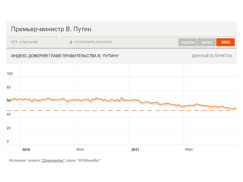Screen dimensions: 243x182
Task: Click the "ФОМнимбус" survey name in the source line
Action: point(89,160)
